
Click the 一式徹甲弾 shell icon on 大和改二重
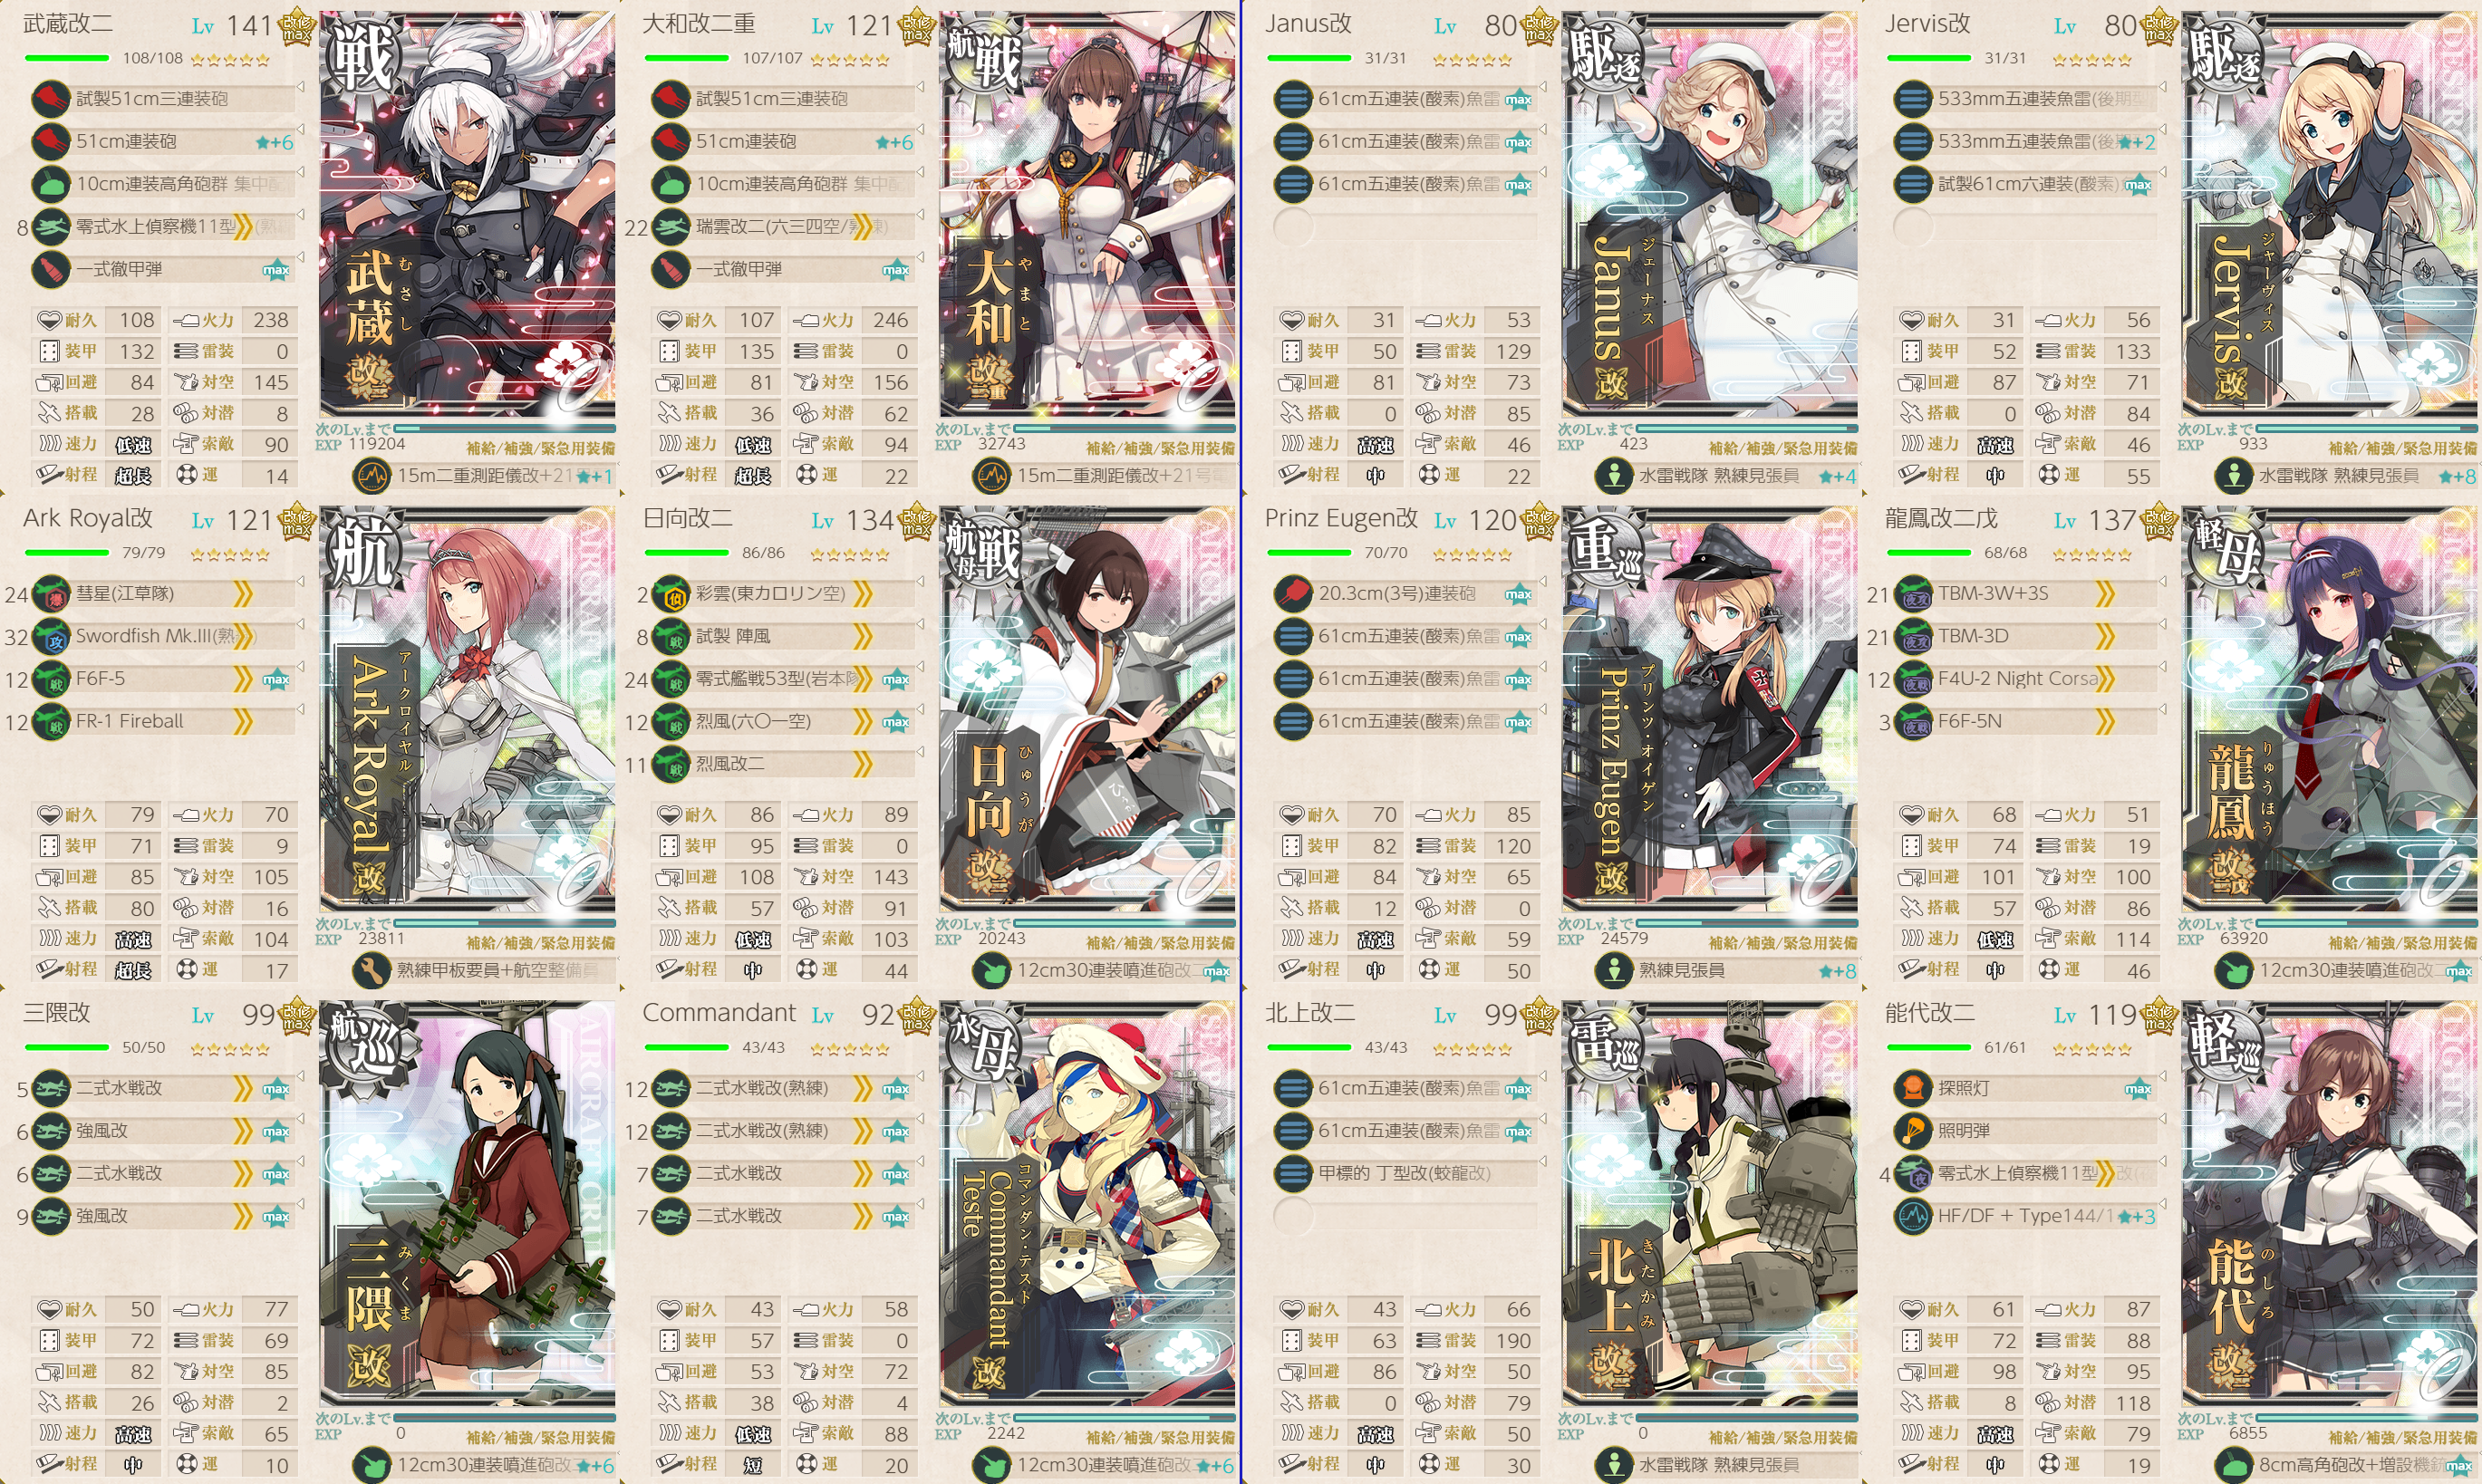click(x=671, y=270)
